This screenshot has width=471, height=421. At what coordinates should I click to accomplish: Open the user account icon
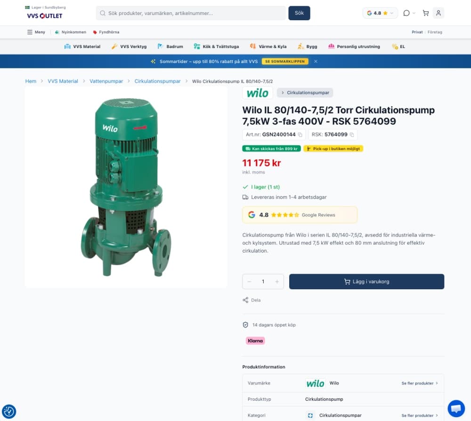[438, 13]
